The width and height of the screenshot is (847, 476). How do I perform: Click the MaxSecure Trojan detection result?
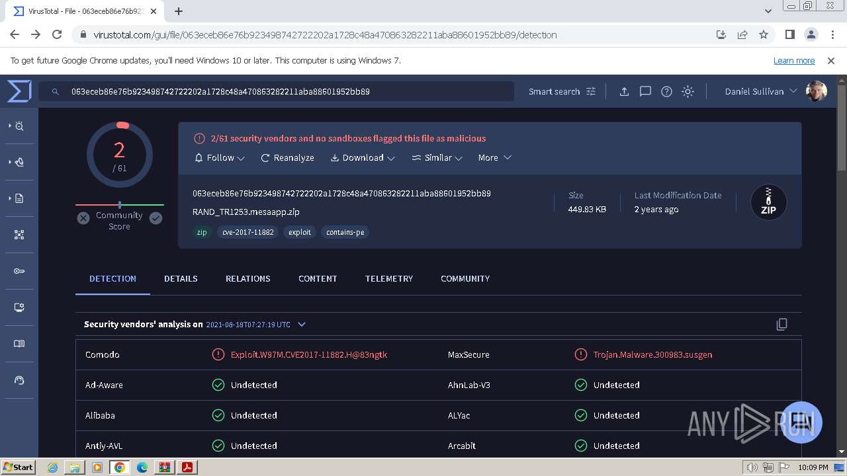pyautogui.click(x=652, y=354)
